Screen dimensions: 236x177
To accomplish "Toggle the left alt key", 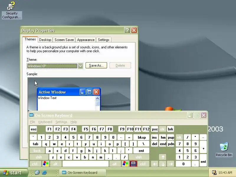I will coord(55,164).
